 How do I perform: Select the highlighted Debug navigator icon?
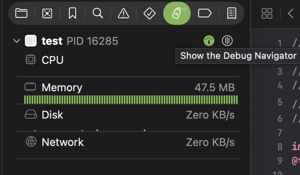177,13
